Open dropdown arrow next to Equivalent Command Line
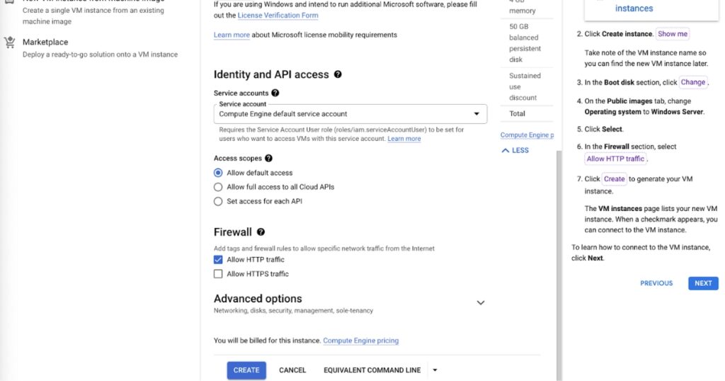725x381 pixels. point(435,370)
